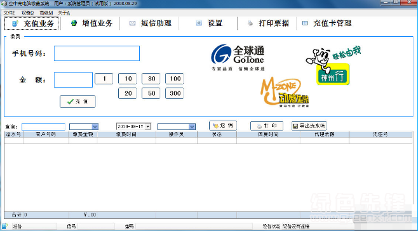
Task: Sort by the 缴费时间 column header
Action: [x=126, y=135]
